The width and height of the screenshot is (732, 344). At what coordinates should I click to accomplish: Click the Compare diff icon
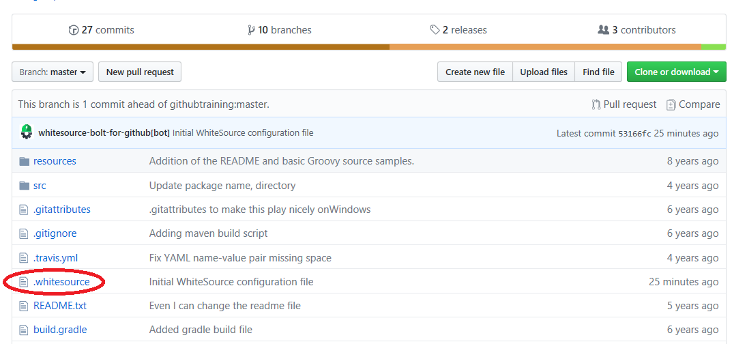pos(671,104)
